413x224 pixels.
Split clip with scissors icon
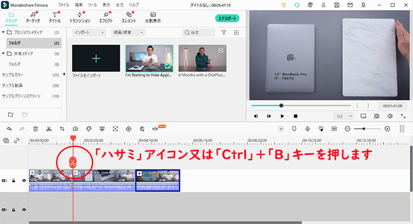[x=49, y=129]
